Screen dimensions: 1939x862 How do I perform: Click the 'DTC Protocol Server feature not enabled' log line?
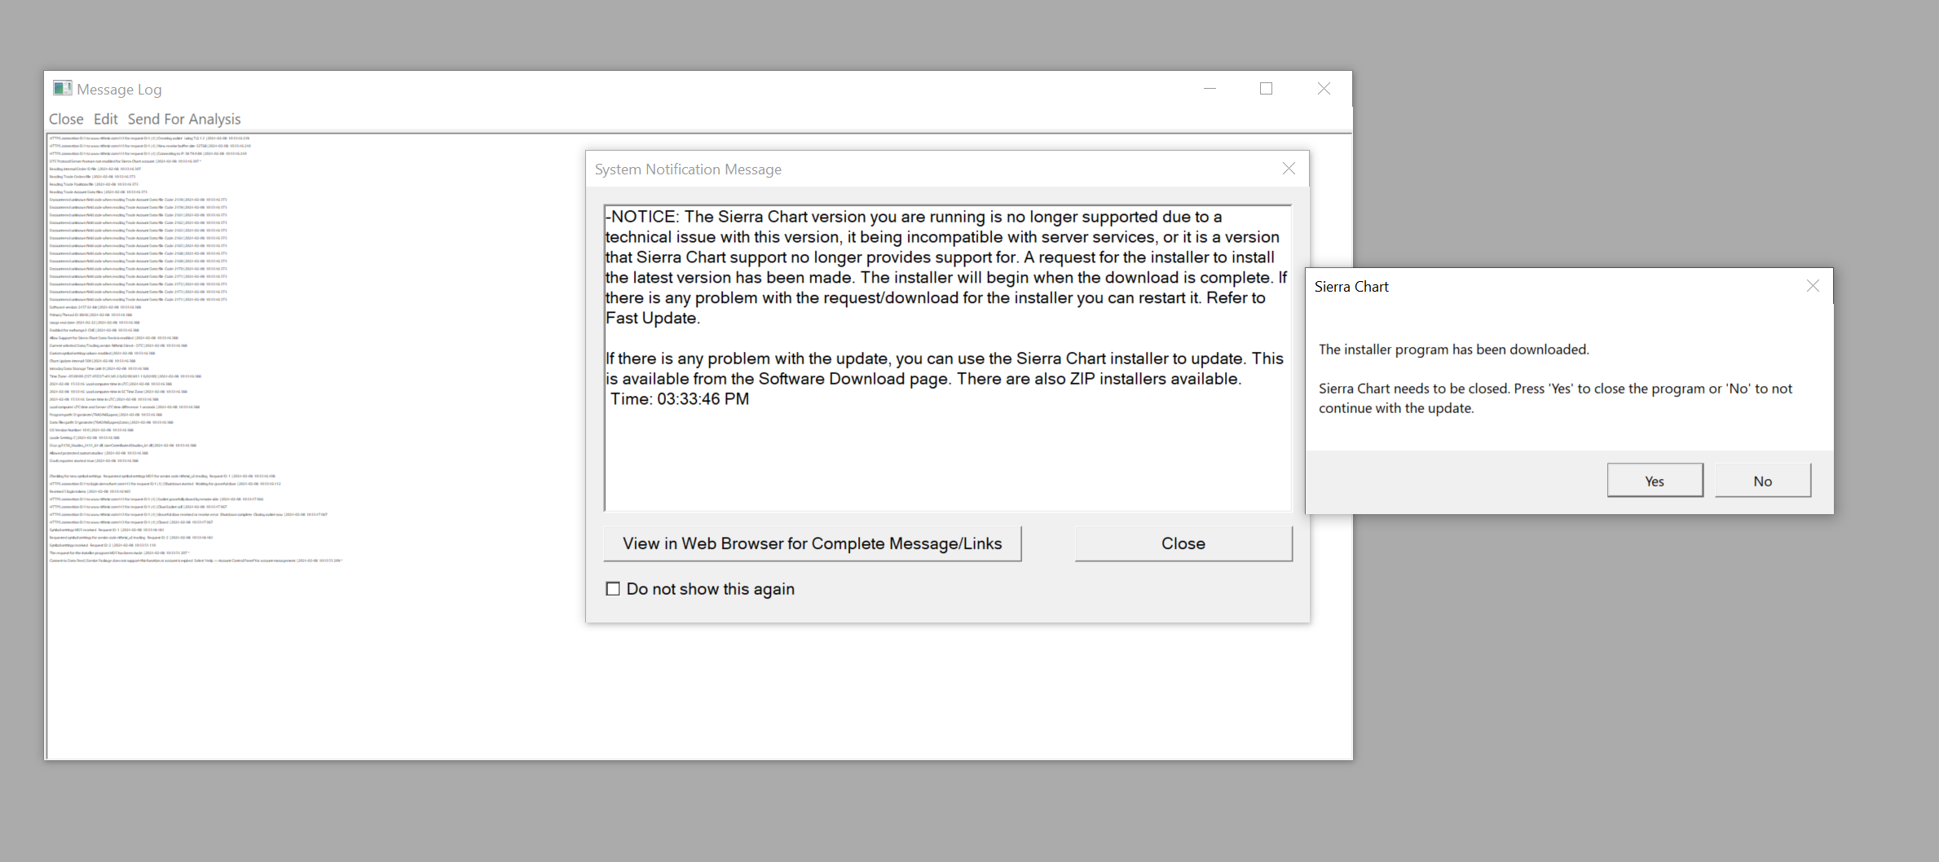[x=125, y=161]
